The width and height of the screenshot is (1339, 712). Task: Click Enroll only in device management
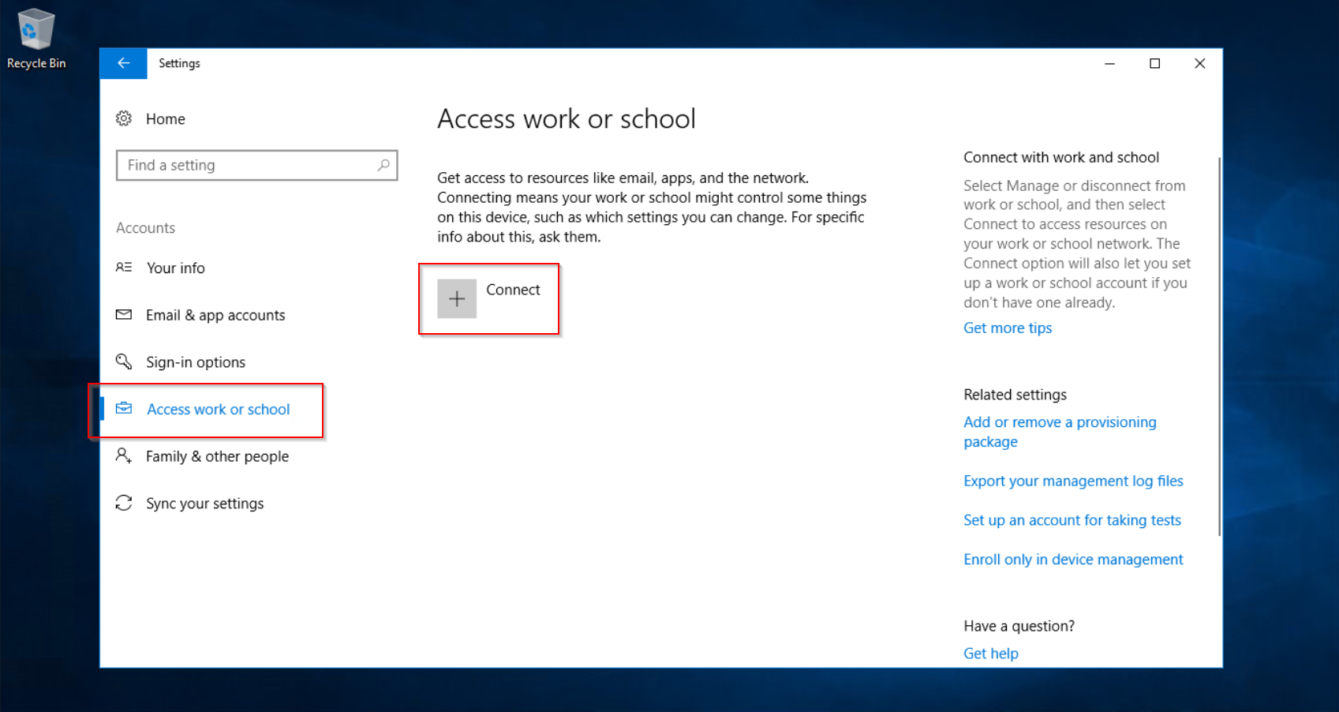pyautogui.click(x=1073, y=559)
